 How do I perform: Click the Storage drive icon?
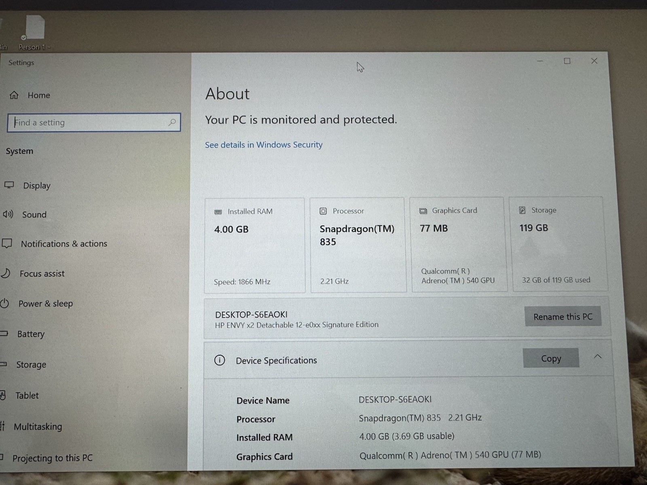(x=522, y=210)
